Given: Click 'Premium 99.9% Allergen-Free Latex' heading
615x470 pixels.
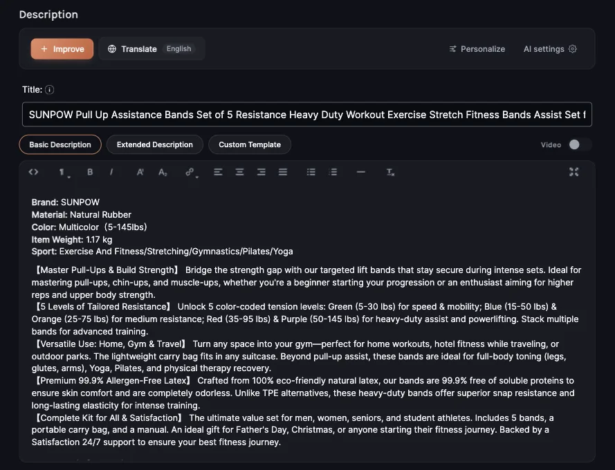Looking at the screenshot, I should pos(113,381).
